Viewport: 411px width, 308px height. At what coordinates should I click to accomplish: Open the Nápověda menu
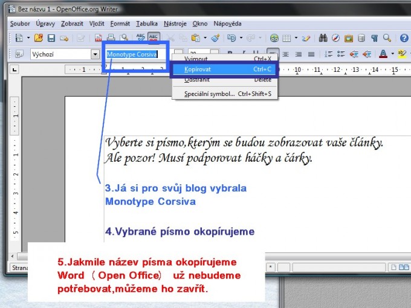pyautogui.click(x=227, y=24)
